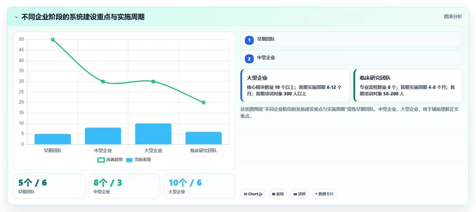Click the lightning icon beside the title
Image resolution: width=476 pixels, height=212 pixels.
pos(16,17)
